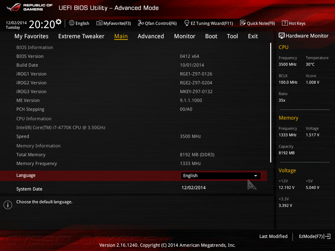Click the Speed value 3500 MHz

(190, 136)
